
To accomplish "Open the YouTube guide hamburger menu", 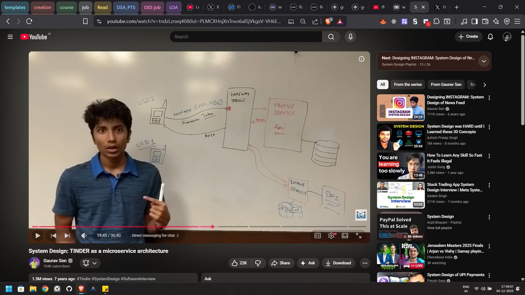I will coord(10,37).
